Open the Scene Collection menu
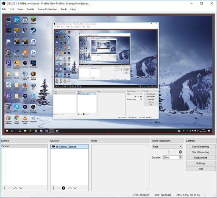 pos(47,9)
